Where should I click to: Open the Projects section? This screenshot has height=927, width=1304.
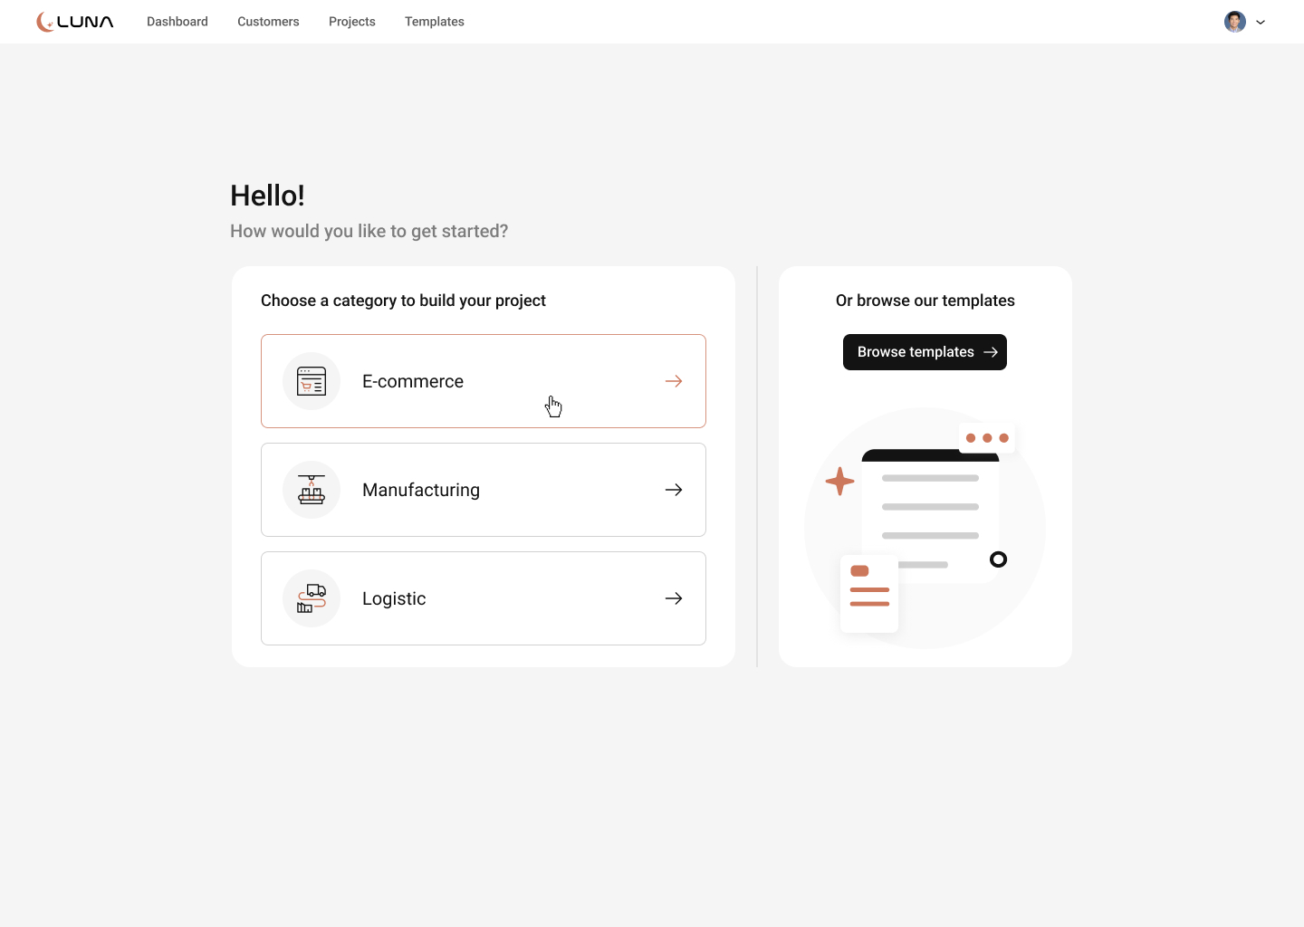[352, 22]
